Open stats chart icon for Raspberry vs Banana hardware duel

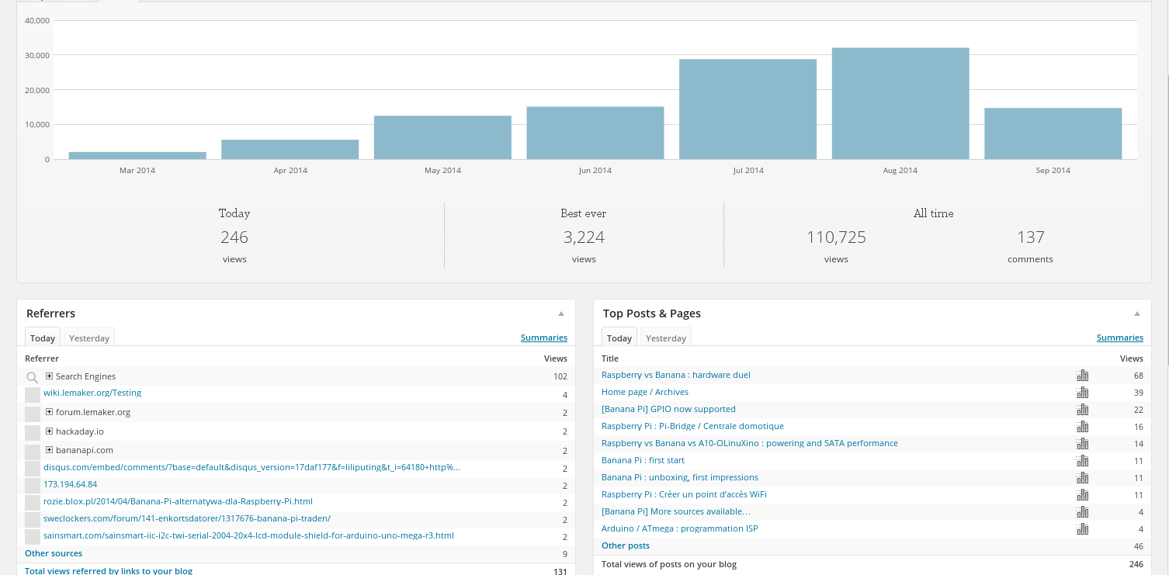1082,376
